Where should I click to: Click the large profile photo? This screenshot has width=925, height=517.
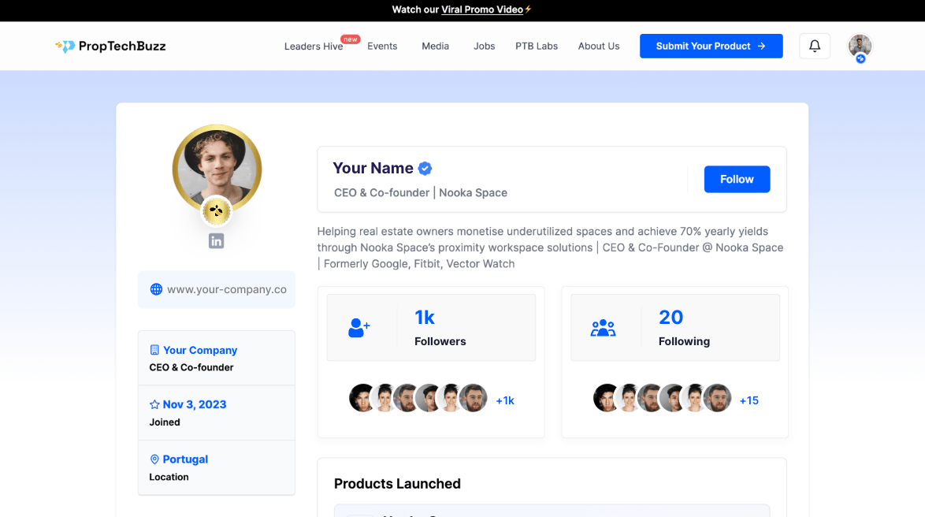coord(217,166)
